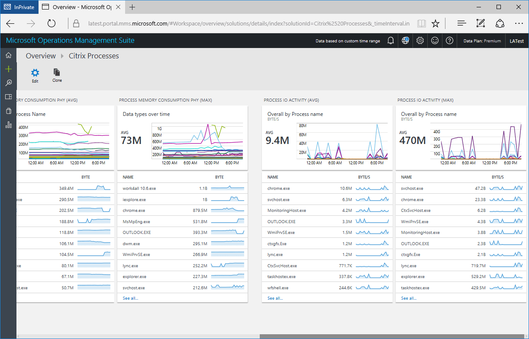Screen dimensions: 529x339
Task: Open a new browser tab
Action: pos(132,7)
